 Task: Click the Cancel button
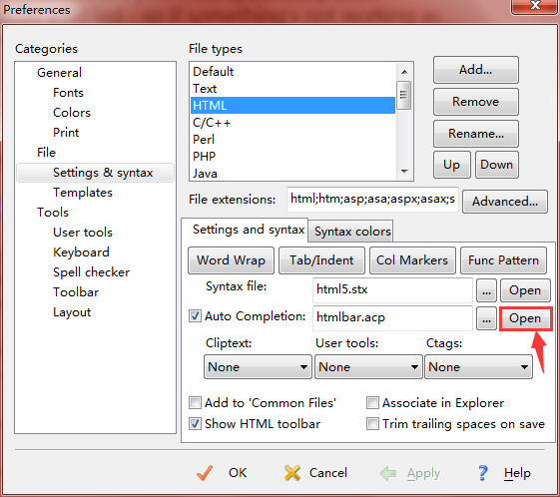315,473
